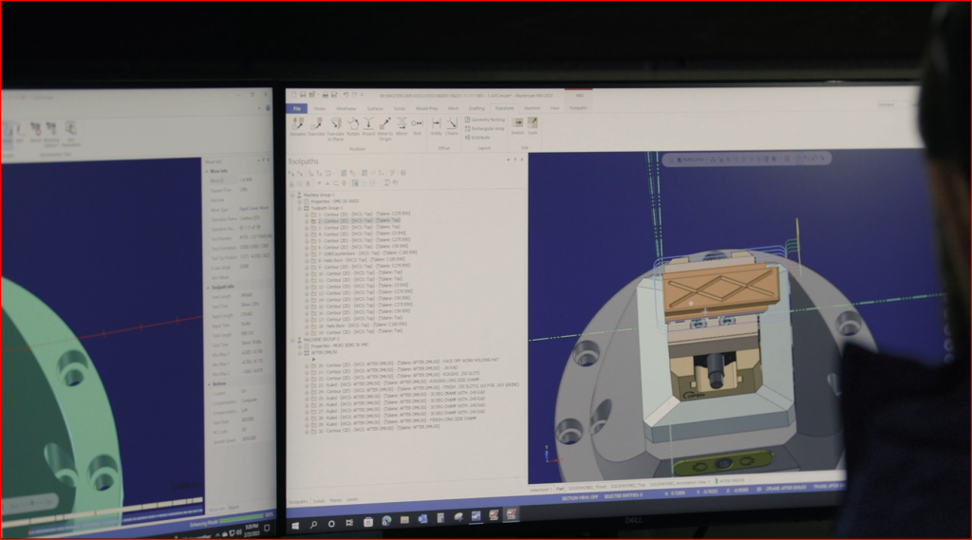
Task: Move insert arrow up one operation
Action: point(327,183)
